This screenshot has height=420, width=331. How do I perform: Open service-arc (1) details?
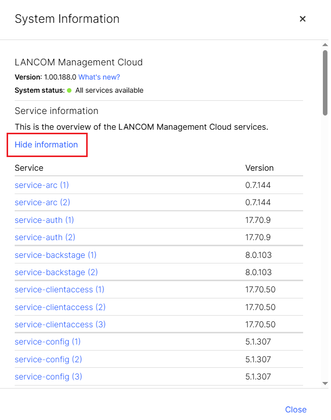tap(42, 185)
